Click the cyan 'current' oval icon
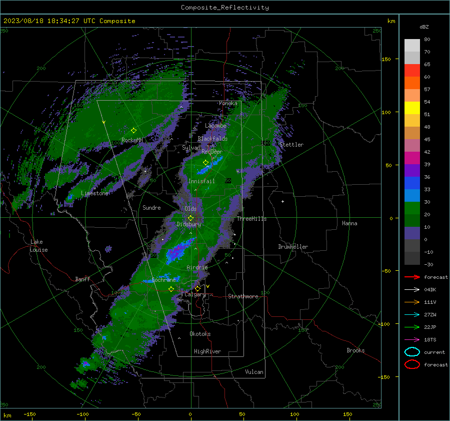This screenshot has width=450, height=421. [412, 352]
